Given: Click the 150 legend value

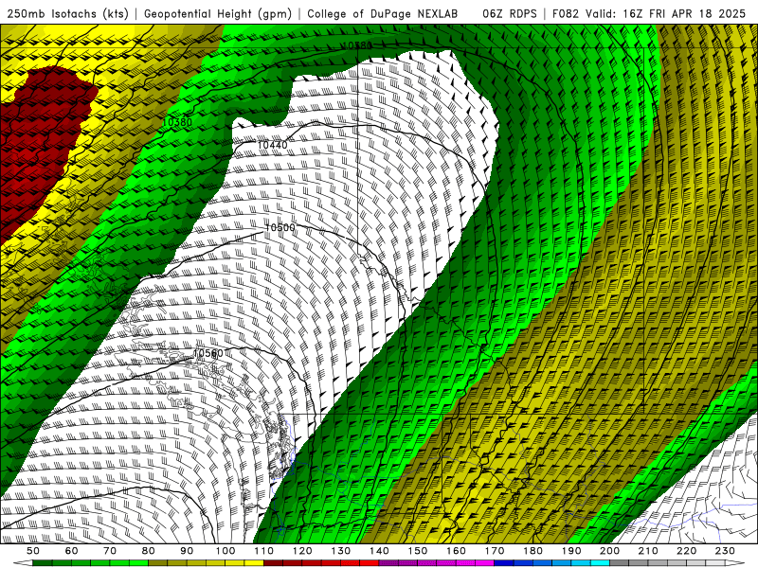Looking at the screenshot, I should point(418,551).
